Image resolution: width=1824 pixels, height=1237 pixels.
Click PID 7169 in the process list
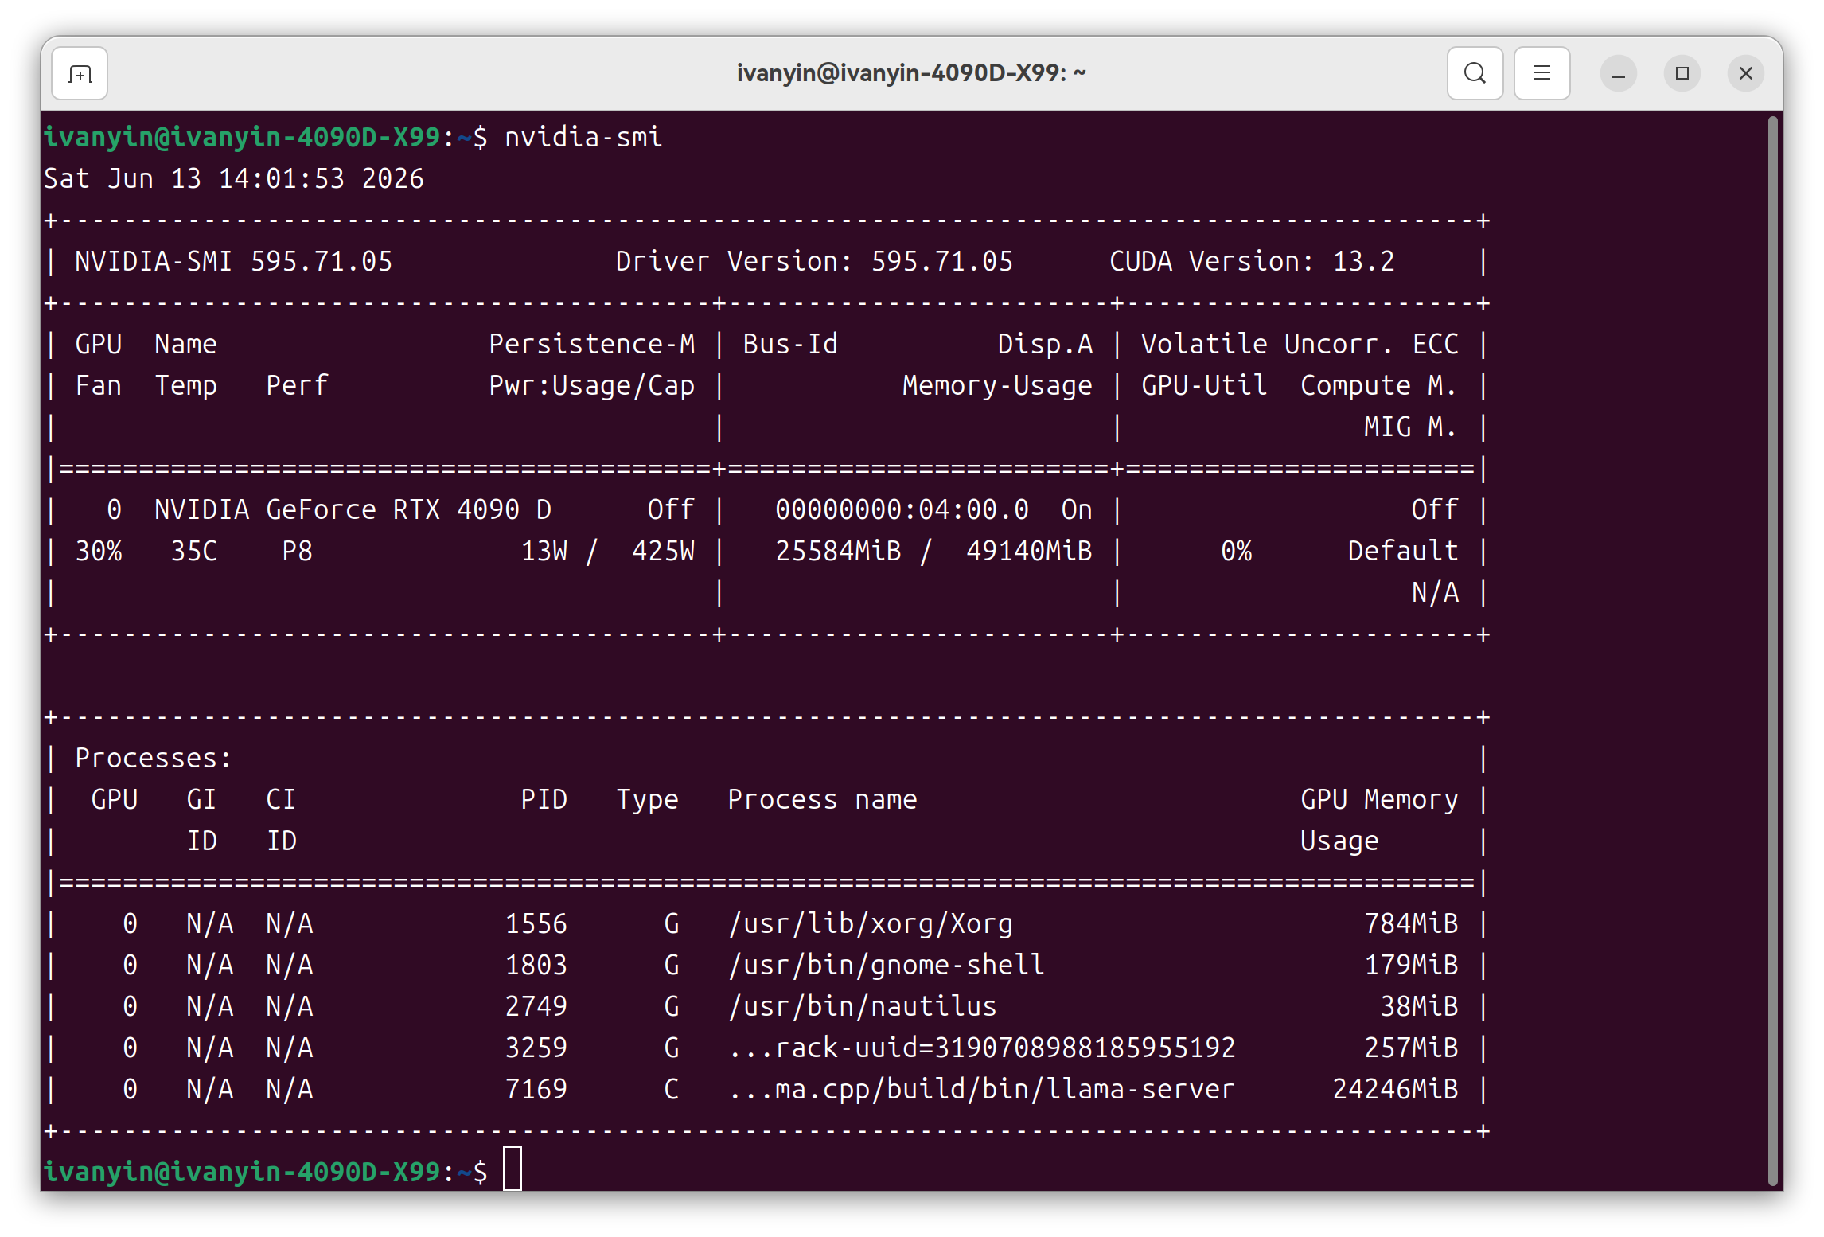tap(536, 1089)
